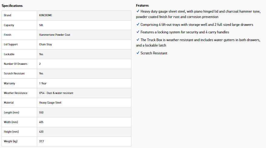Click the checkmark beside locking system feature
The width and height of the screenshot is (266, 148).
(138, 32)
